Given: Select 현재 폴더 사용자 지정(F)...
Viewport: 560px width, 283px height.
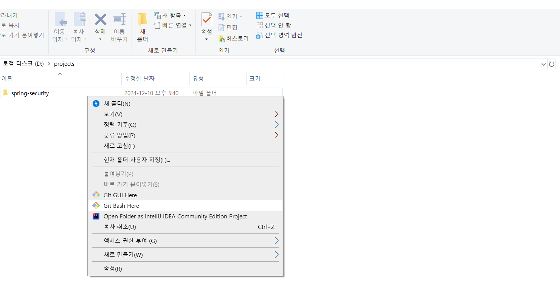Looking at the screenshot, I should [x=185, y=160].
